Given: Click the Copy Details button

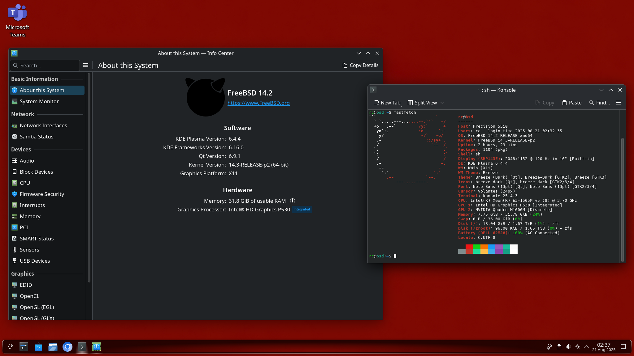Looking at the screenshot, I should click(x=360, y=65).
